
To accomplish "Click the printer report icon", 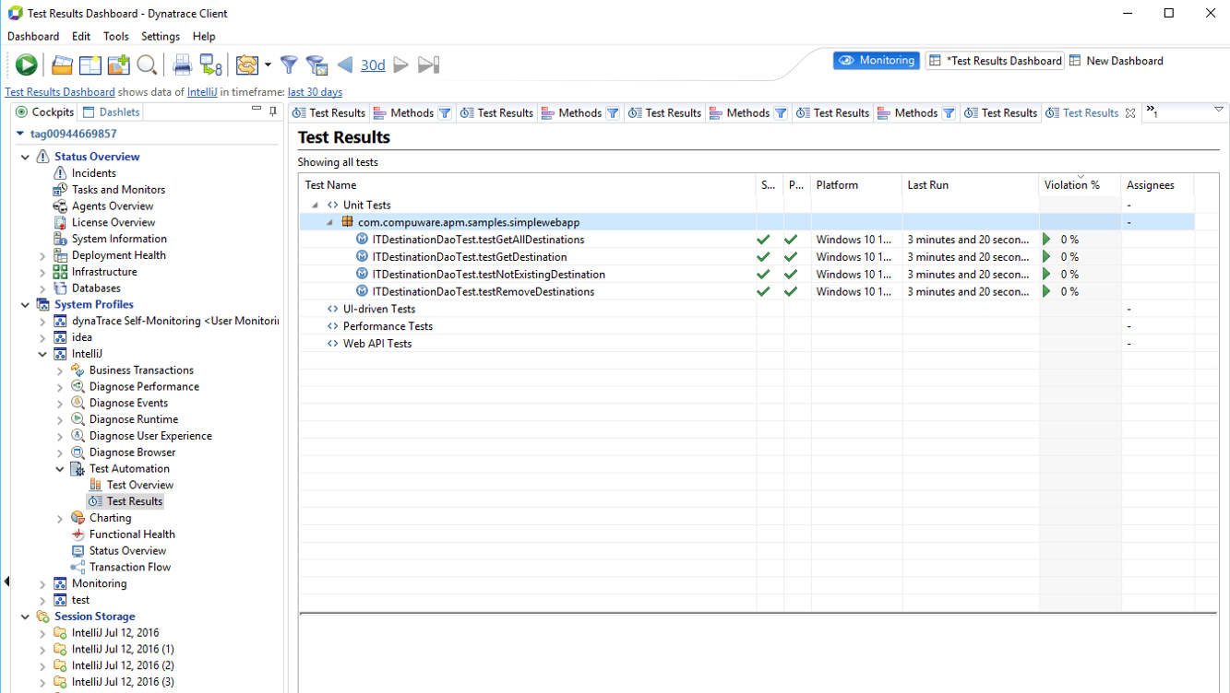I will (182, 65).
